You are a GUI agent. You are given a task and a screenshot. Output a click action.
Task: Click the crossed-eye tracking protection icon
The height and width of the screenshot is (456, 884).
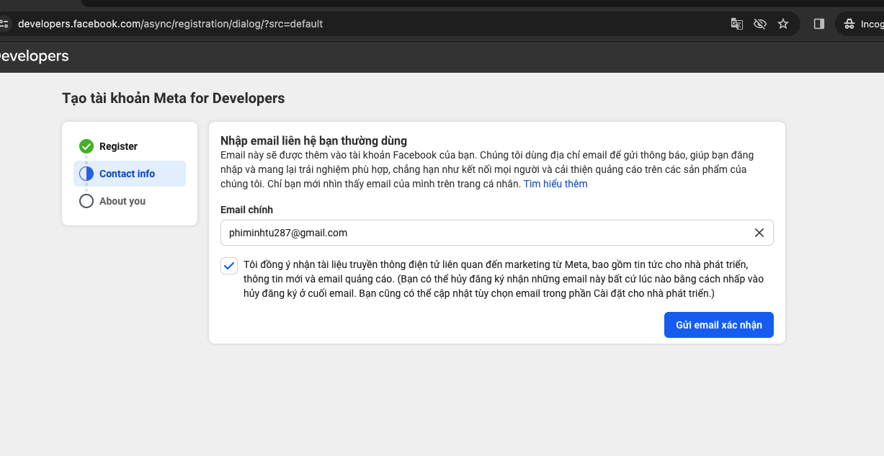click(x=759, y=24)
